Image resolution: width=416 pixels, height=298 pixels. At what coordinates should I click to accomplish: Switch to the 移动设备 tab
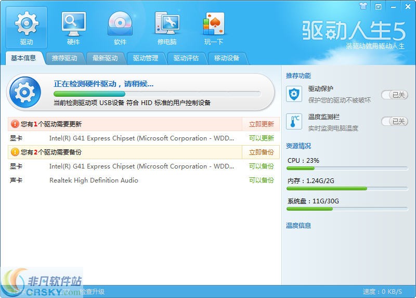coord(227,58)
